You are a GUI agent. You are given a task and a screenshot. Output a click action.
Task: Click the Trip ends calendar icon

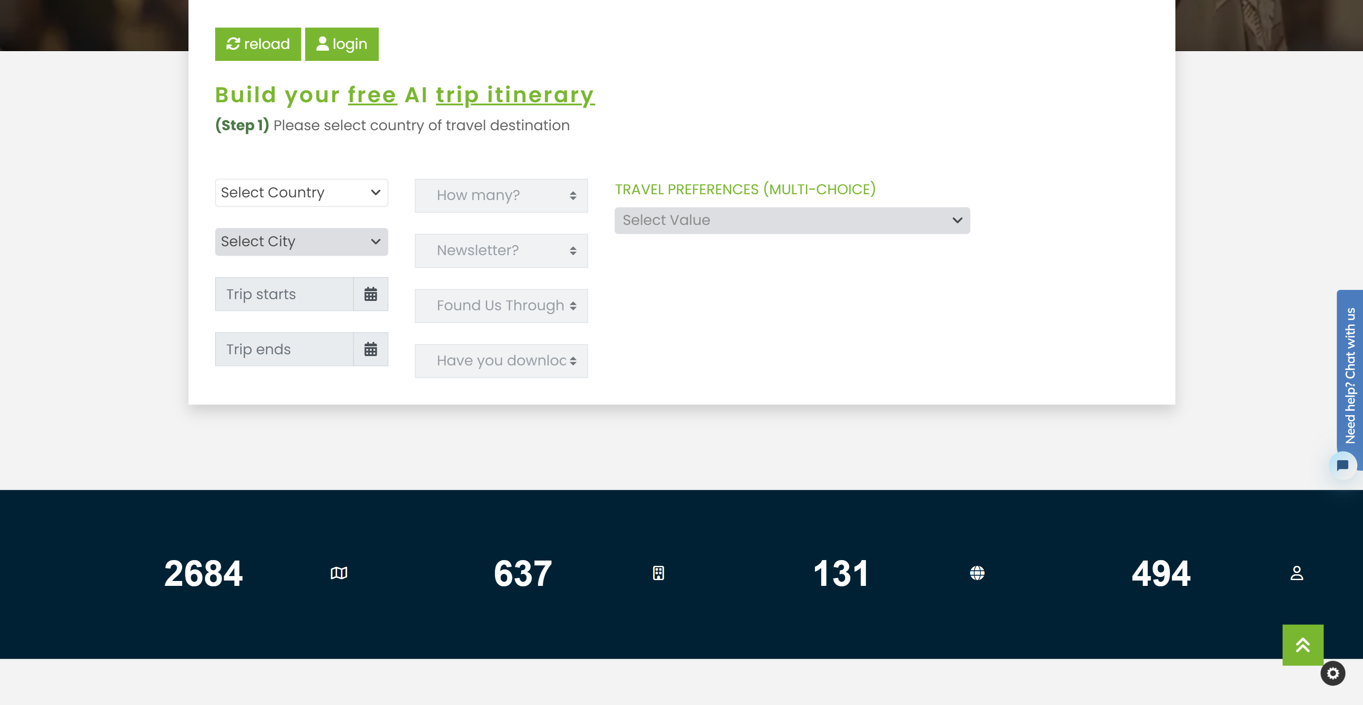coord(370,349)
